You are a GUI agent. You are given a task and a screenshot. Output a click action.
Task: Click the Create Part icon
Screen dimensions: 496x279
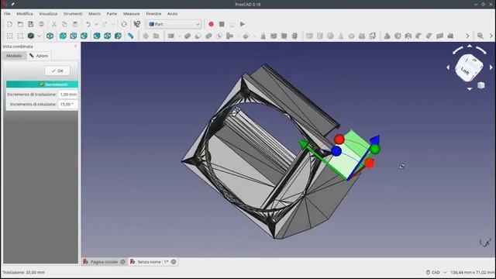(146, 36)
